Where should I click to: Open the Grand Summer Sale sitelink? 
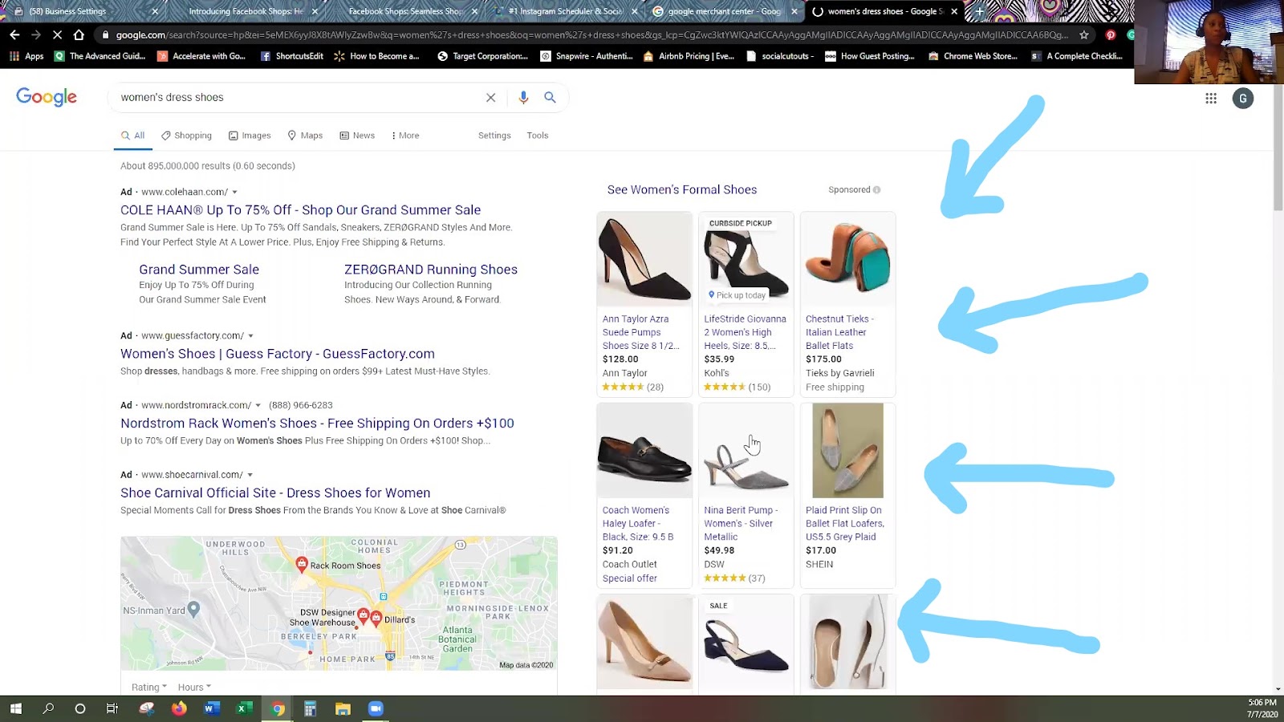(199, 270)
